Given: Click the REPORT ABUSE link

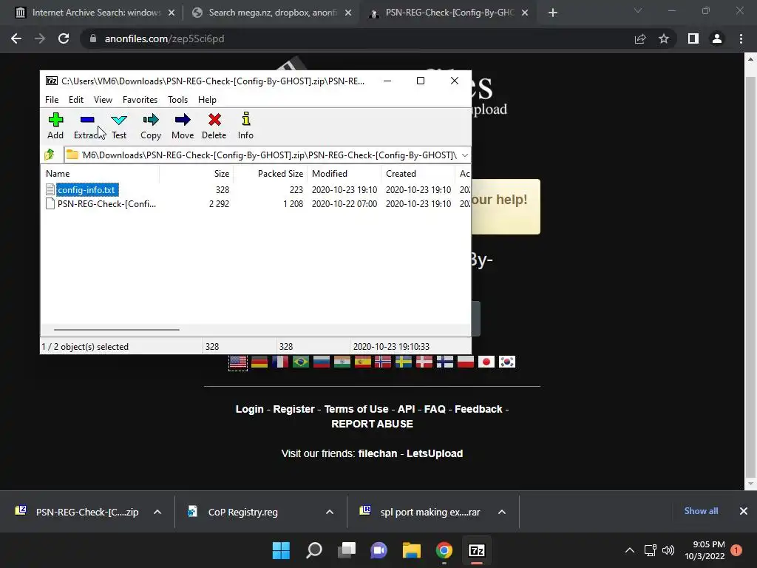Looking at the screenshot, I should (373, 424).
